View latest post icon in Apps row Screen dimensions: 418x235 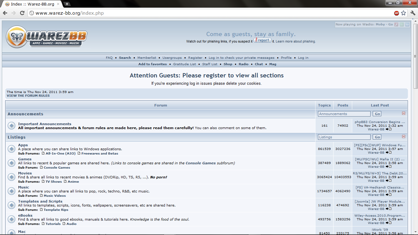point(389,153)
